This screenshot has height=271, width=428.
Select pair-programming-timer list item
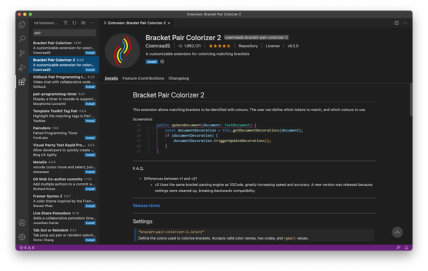click(x=64, y=98)
